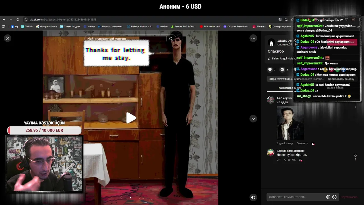Open the Xidmət bookmark
Screen dimensions: 364x205
(89, 26)
